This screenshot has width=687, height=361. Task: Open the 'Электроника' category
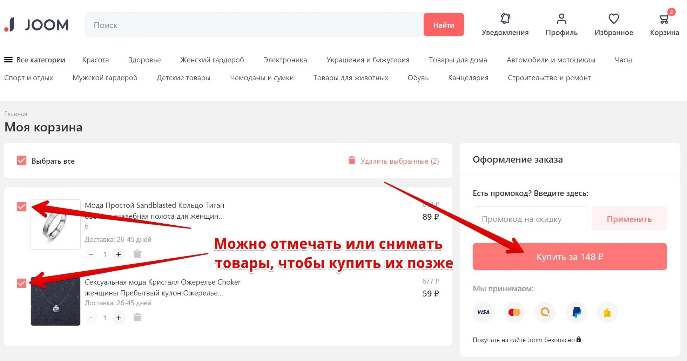coord(285,60)
